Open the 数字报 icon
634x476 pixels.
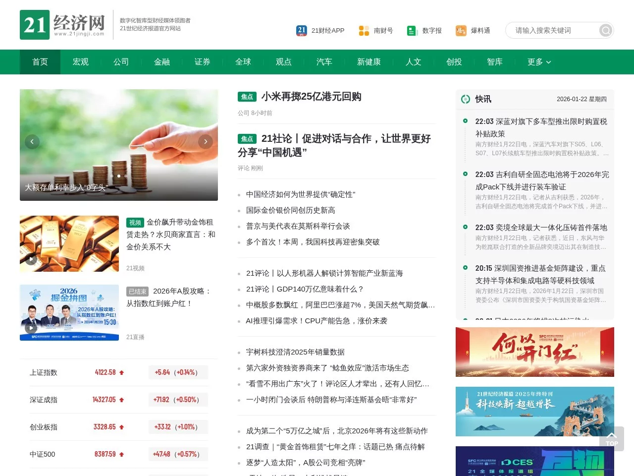[x=412, y=30]
